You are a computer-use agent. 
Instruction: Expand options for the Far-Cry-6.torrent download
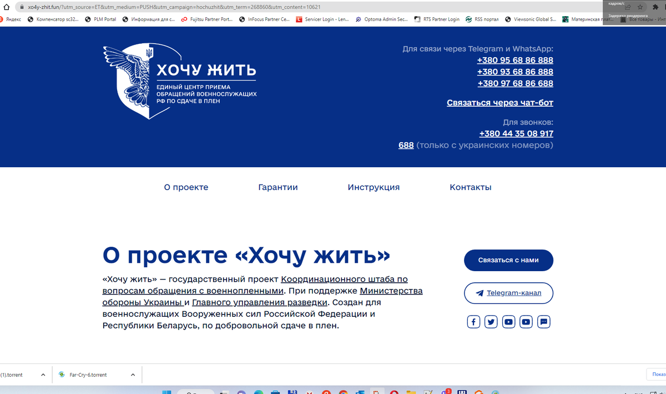(x=133, y=375)
